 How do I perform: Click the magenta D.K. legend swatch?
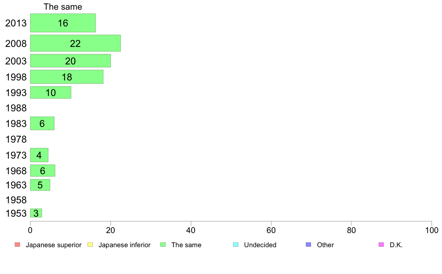tap(381, 244)
